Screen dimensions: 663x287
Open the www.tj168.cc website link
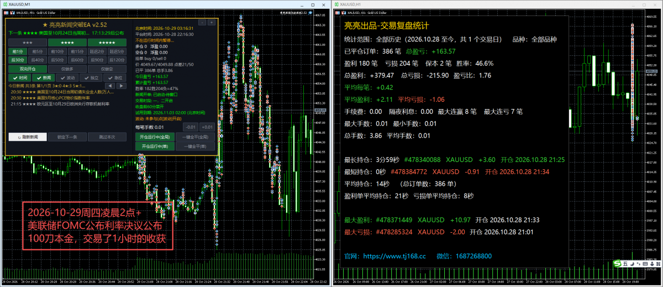pos(394,257)
